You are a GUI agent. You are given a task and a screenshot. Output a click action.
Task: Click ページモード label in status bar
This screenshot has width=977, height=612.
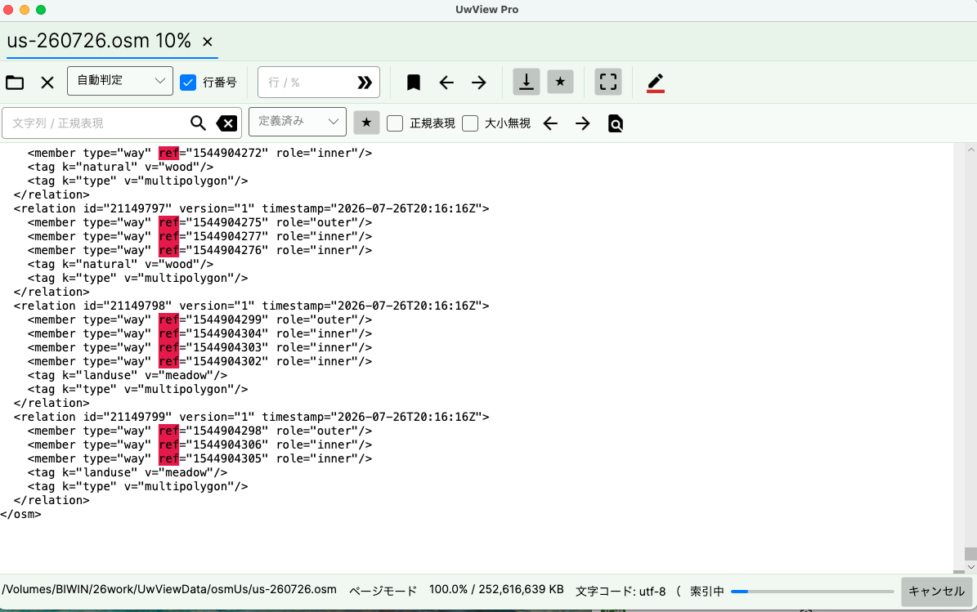pos(383,590)
